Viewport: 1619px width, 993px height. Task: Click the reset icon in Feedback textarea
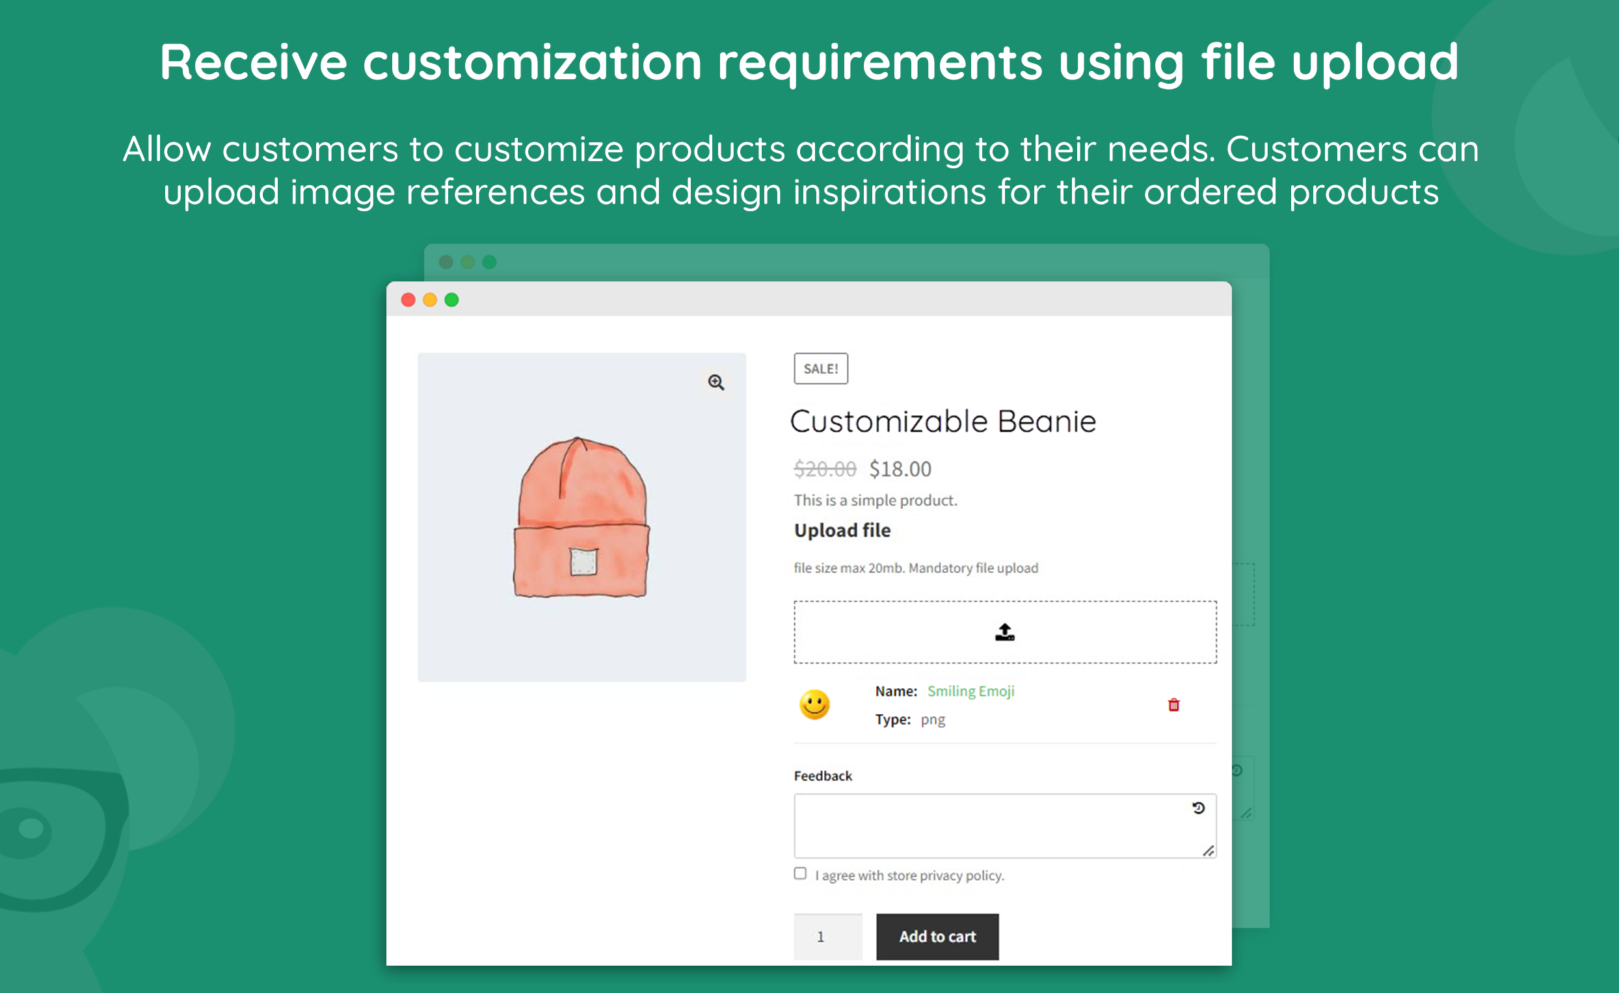[1198, 808]
